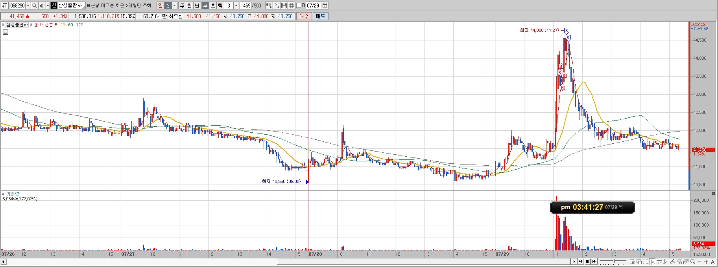The width and height of the screenshot is (718, 267).
Task: Click the date field 07/29
Action: click(313, 5)
